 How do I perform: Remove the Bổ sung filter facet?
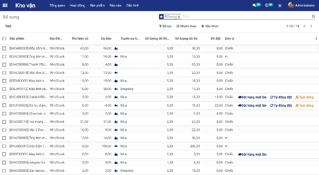(179, 17)
